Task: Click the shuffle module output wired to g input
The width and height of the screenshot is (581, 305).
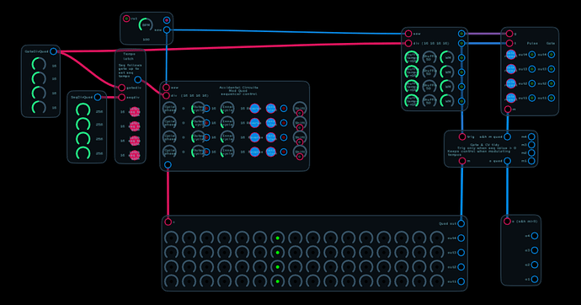Action: 461,34
